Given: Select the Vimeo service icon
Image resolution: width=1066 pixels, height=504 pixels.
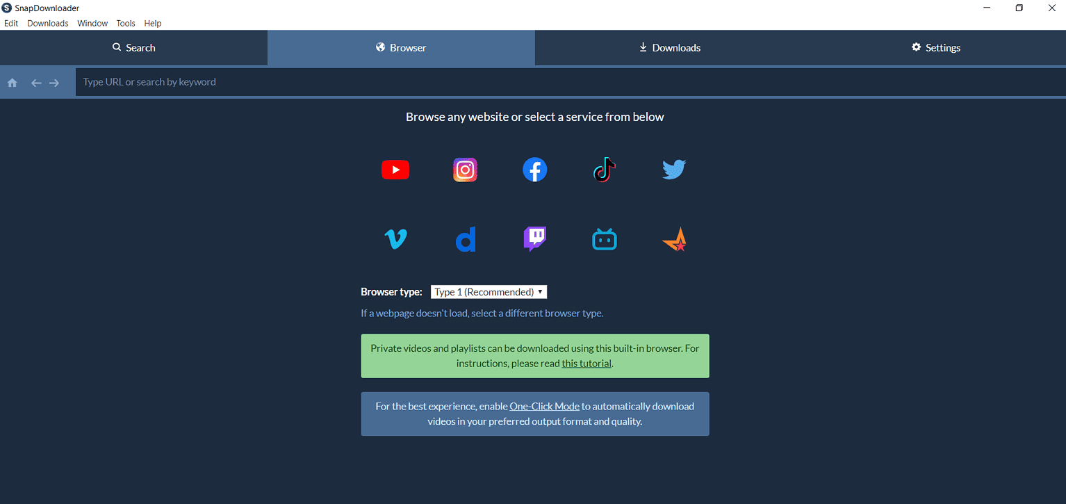Looking at the screenshot, I should [395, 238].
